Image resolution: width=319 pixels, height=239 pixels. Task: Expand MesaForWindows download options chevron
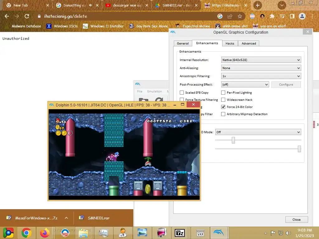66,218
